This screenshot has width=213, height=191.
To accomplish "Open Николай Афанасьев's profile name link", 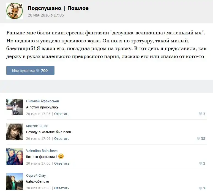I will [x=42, y=101].
